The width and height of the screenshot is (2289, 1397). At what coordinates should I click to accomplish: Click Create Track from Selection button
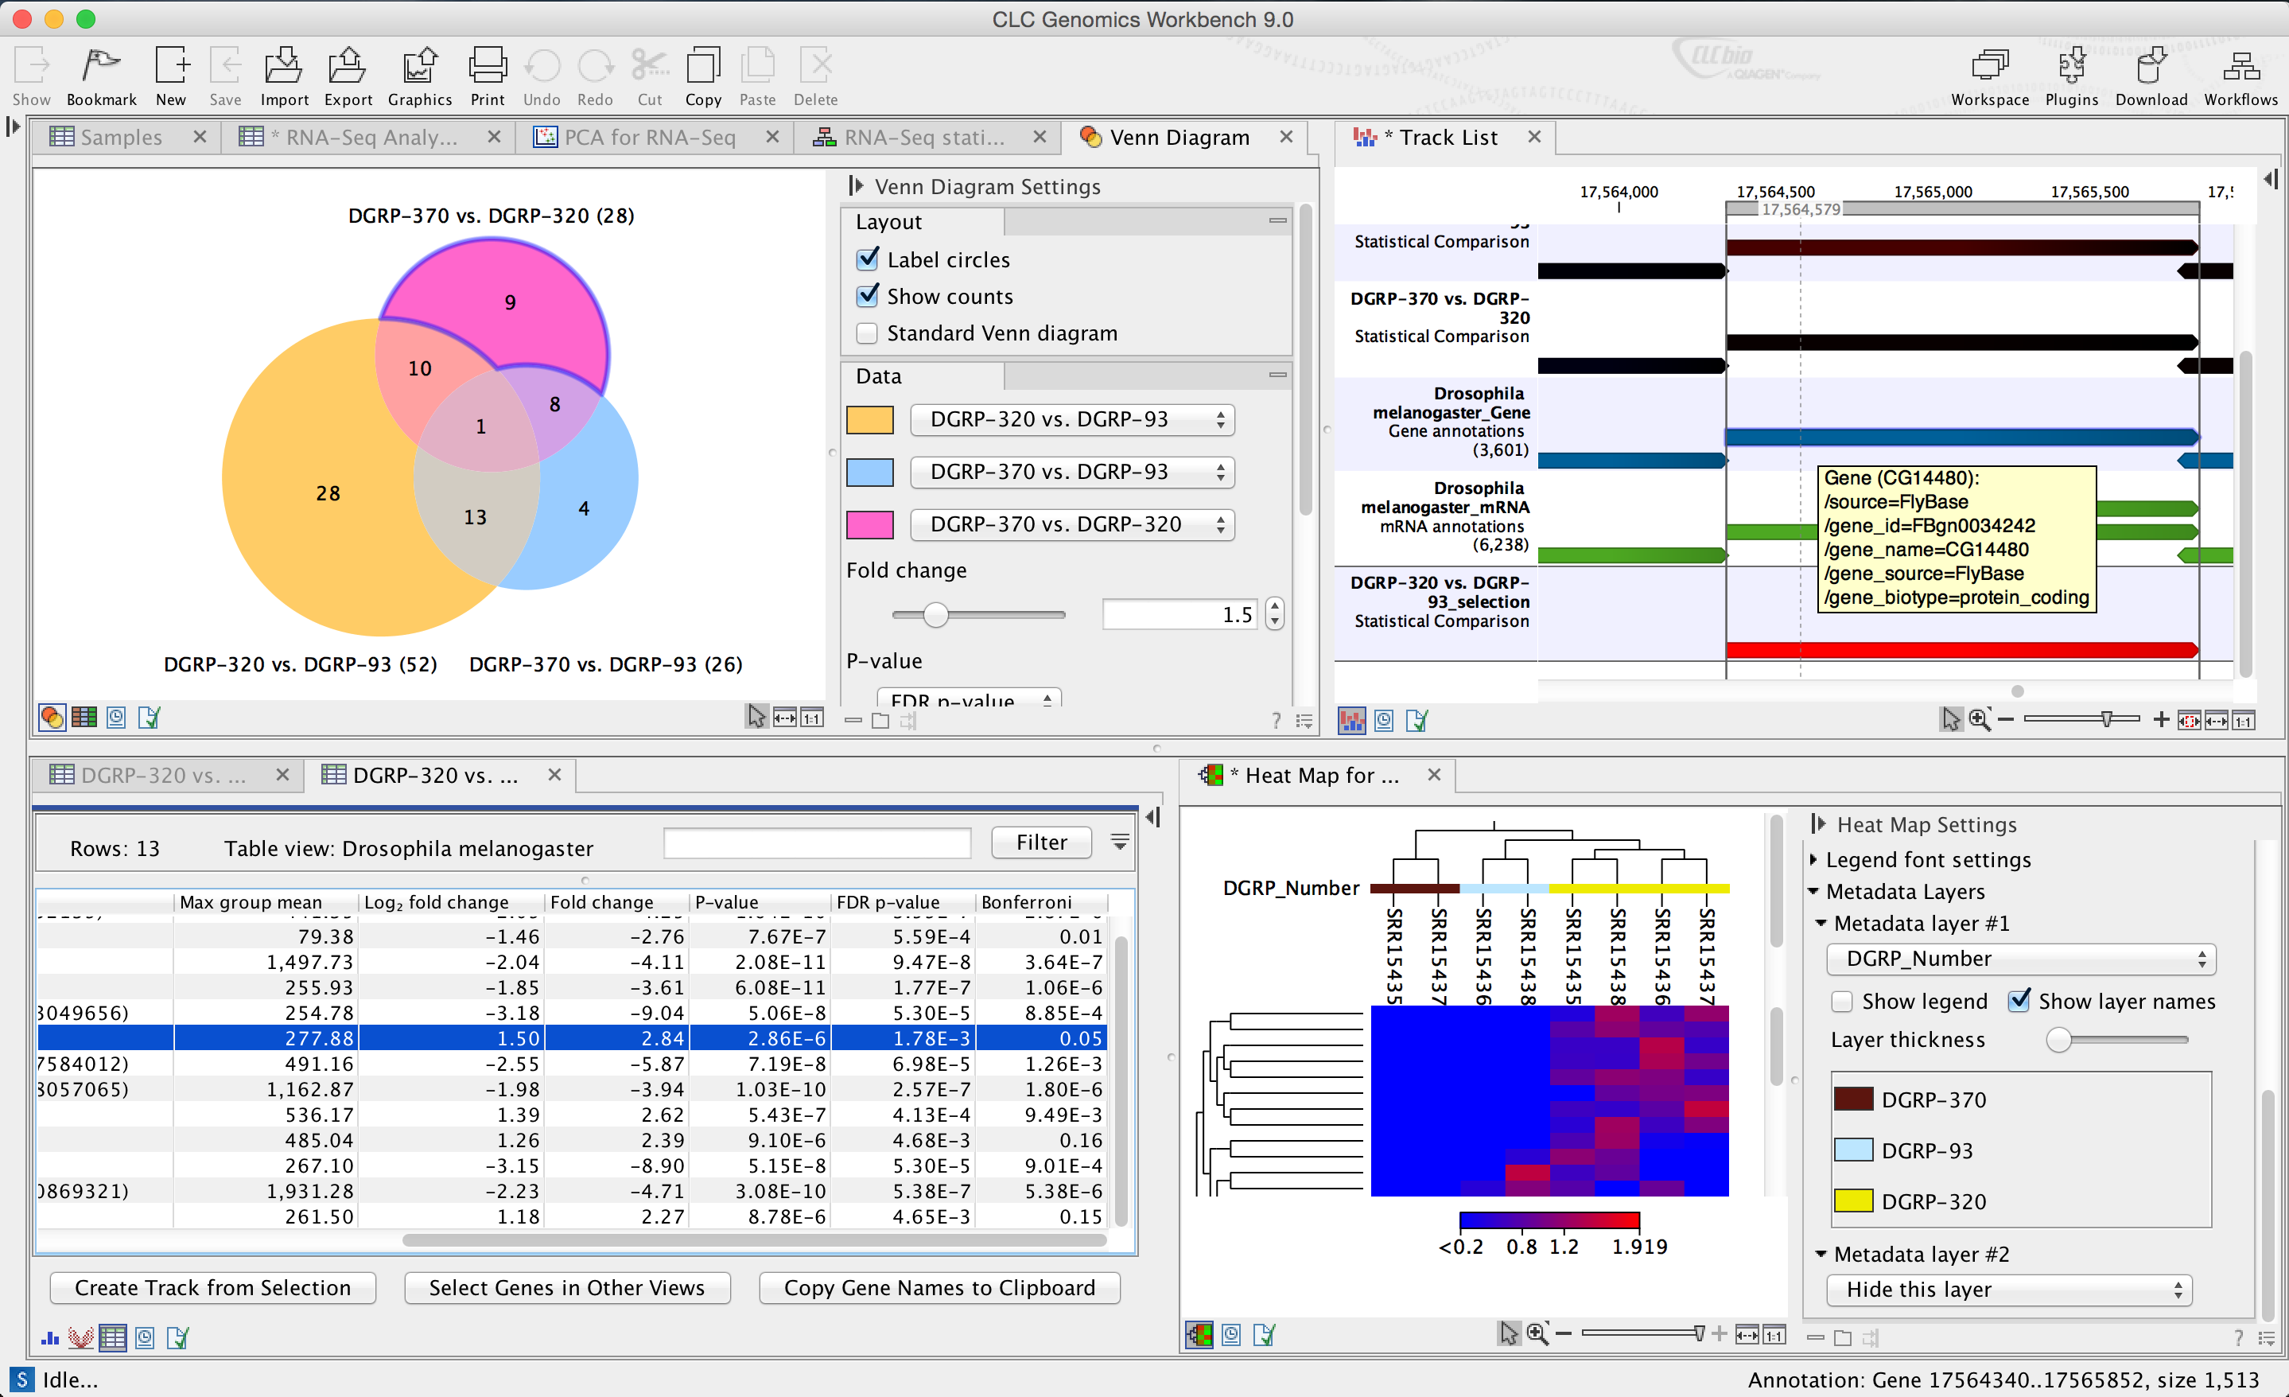point(212,1287)
